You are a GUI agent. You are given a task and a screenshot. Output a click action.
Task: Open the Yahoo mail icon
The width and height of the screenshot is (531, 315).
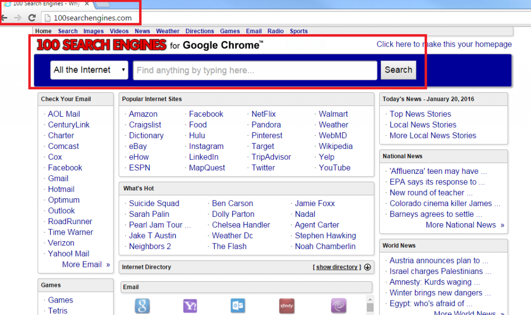pyautogui.click(x=190, y=306)
